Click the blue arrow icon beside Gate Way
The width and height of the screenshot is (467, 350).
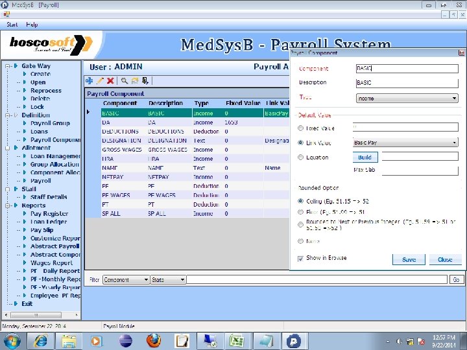[16, 65]
